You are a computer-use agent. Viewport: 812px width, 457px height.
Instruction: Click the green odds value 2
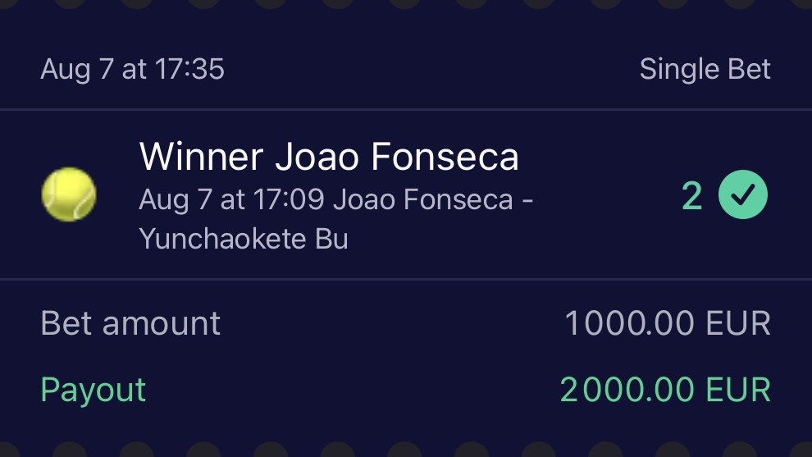691,196
